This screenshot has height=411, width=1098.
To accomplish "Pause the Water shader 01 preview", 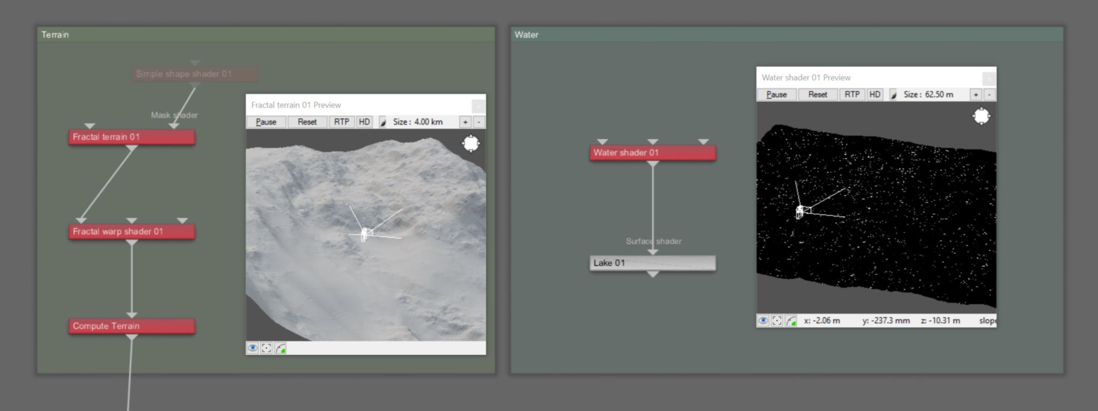I will (x=777, y=95).
